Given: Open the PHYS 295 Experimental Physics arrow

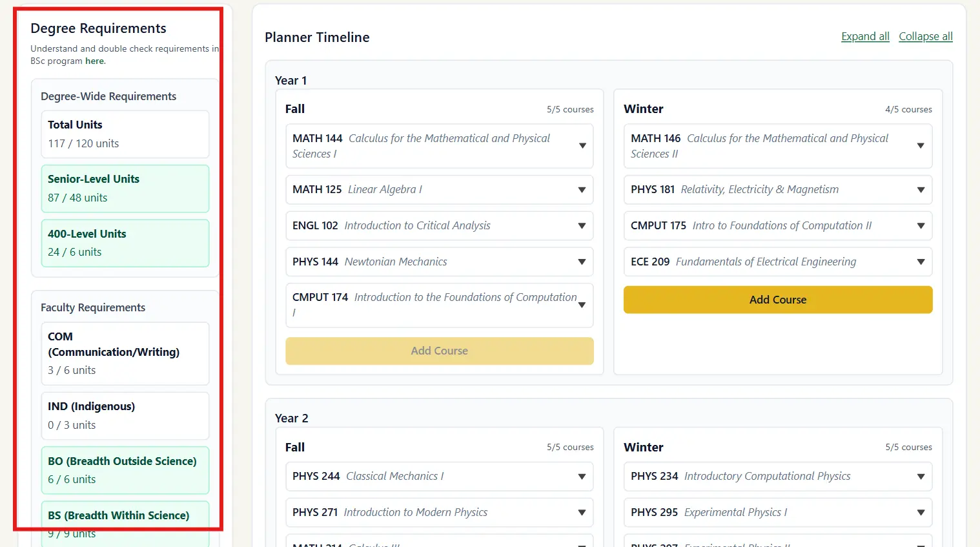Looking at the screenshot, I should tap(921, 513).
